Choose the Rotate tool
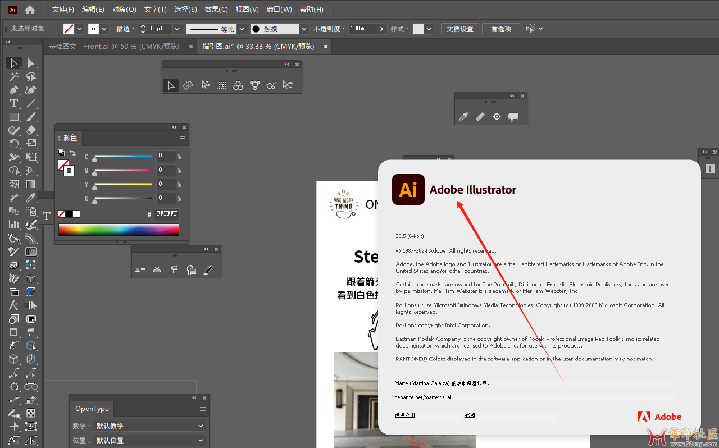Screen dimensions: 719x448 pos(14,144)
